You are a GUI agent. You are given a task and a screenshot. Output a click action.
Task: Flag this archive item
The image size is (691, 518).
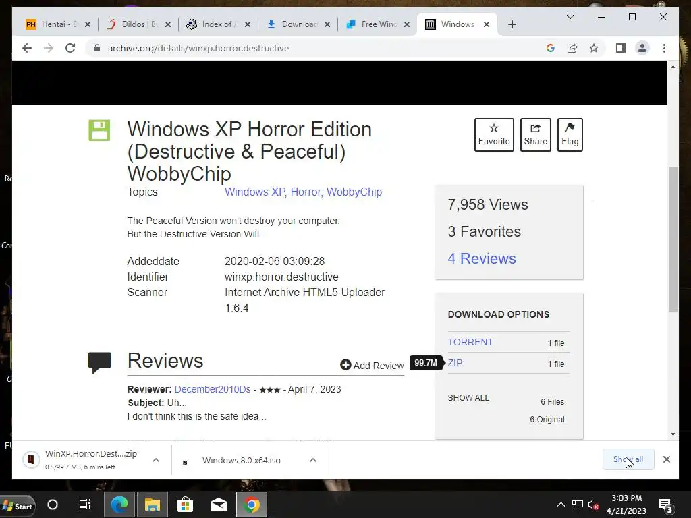pos(570,135)
